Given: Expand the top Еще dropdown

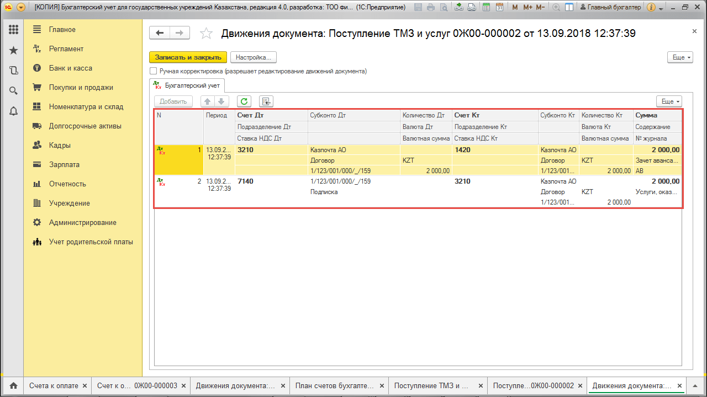Looking at the screenshot, I should 680,57.
